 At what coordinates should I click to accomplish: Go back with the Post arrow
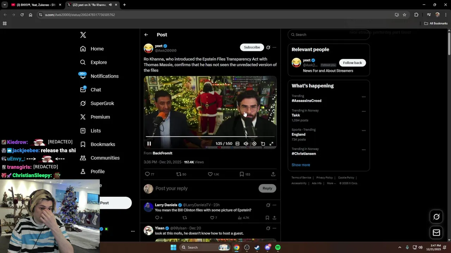tap(146, 35)
